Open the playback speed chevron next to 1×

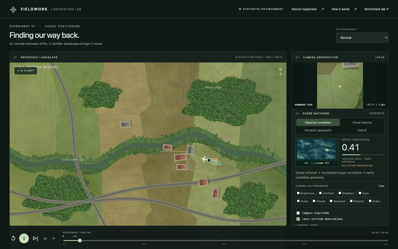point(53,238)
